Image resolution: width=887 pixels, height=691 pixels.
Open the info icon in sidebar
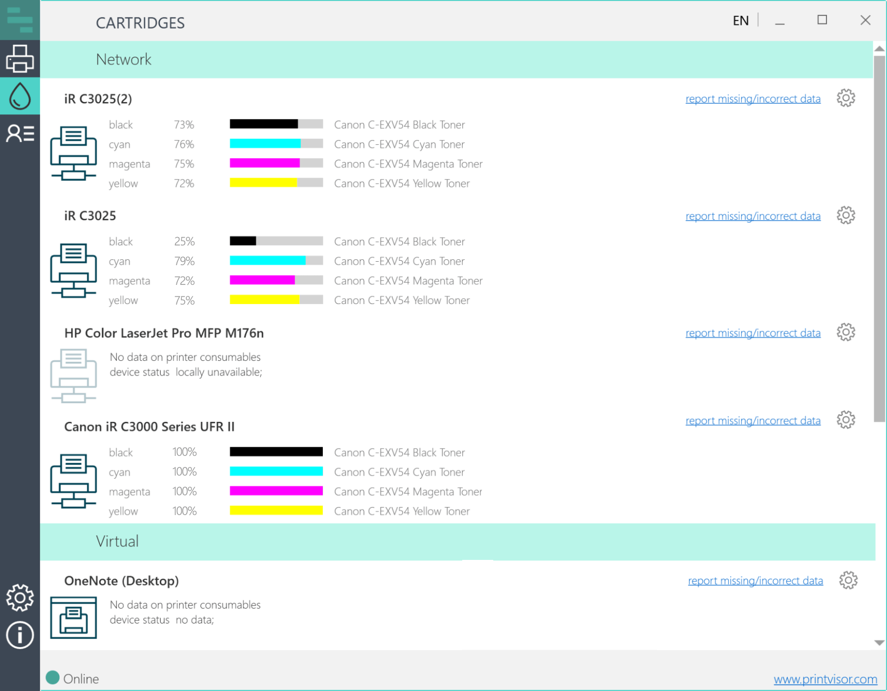[20, 635]
